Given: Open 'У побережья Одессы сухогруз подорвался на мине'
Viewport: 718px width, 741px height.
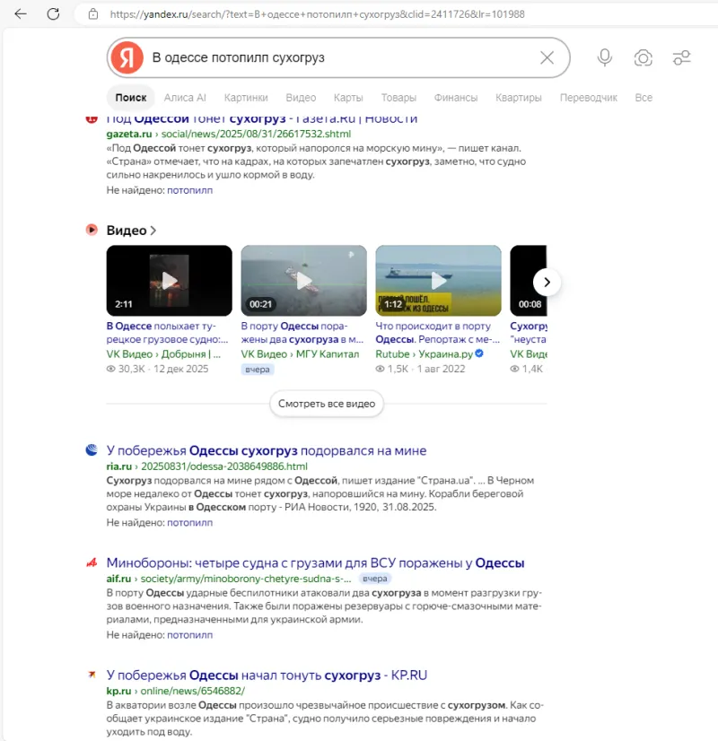Looking at the screenshot, I should coord(267,450).
